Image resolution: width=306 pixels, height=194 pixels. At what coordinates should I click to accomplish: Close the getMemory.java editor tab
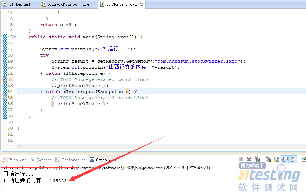140,5
